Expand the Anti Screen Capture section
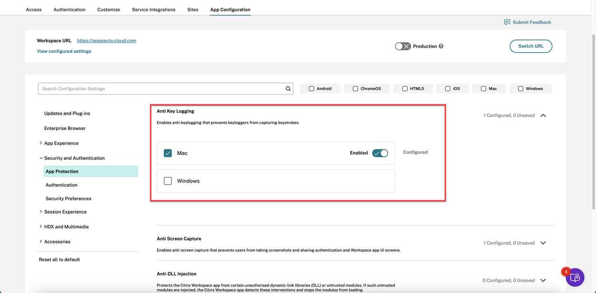The width and height of the screenshot is (596, 293). tap(543, 243)
